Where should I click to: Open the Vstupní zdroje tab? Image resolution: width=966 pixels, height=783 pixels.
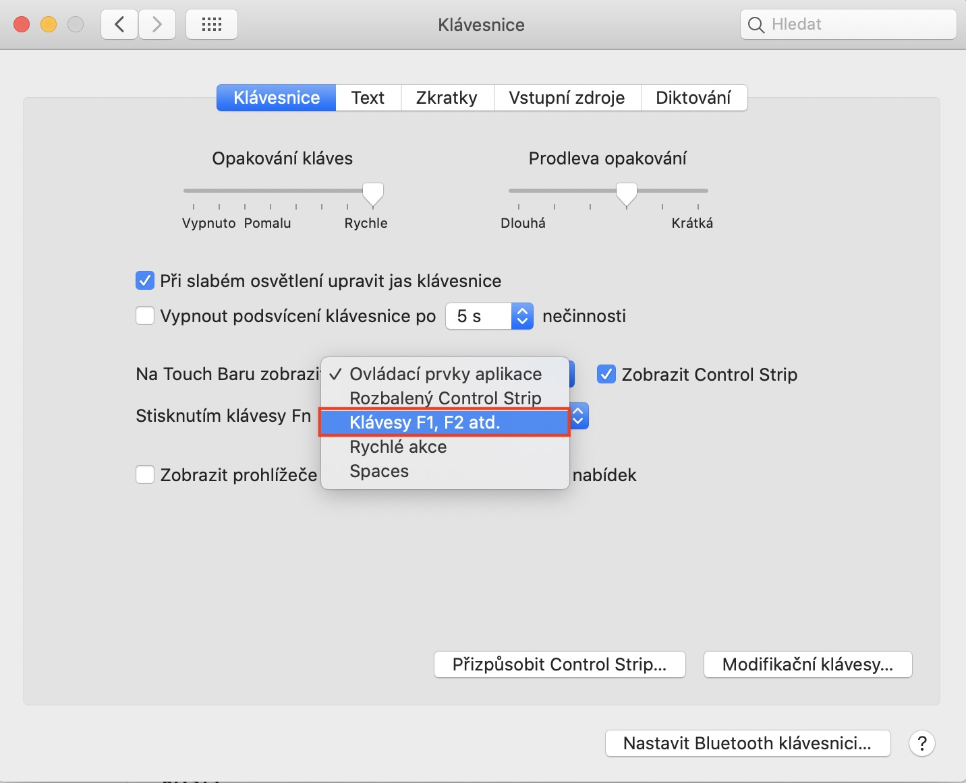[567, 98]
